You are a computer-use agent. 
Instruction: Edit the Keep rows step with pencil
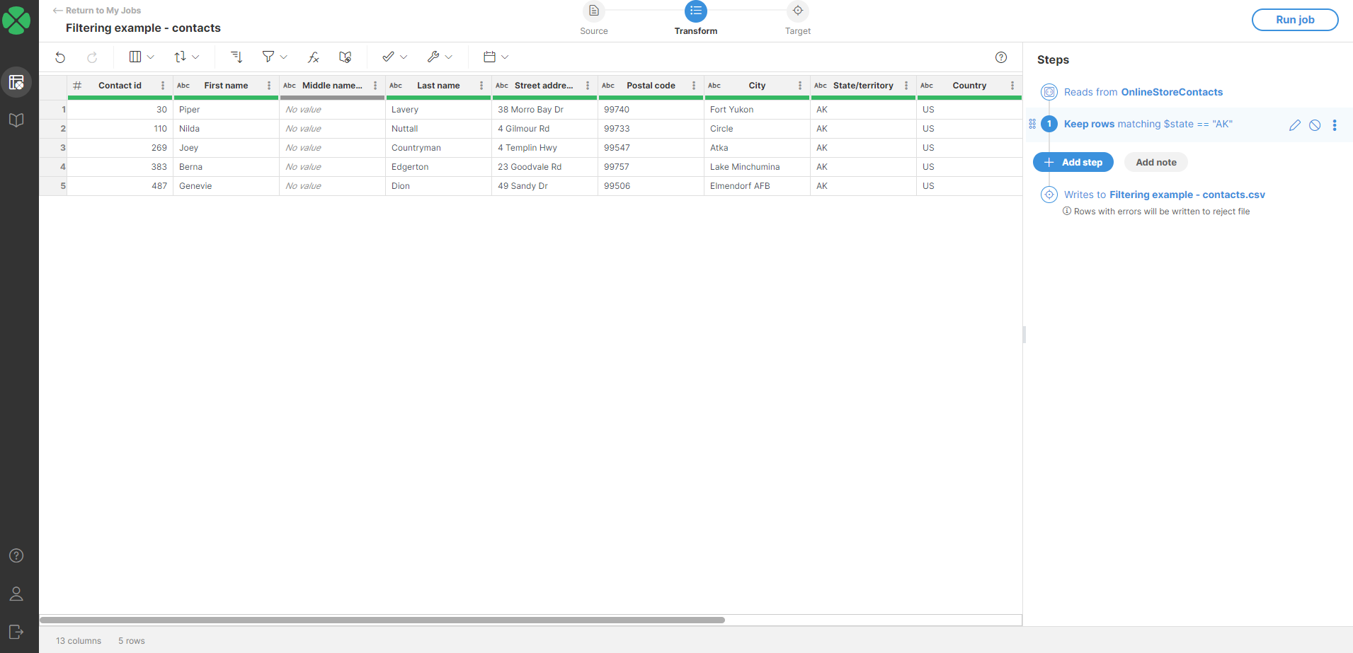pos(1294,125)
